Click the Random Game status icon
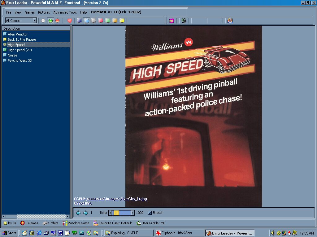Image resolution: width=317 pixels, height=237 pixels. pos(65,223)
